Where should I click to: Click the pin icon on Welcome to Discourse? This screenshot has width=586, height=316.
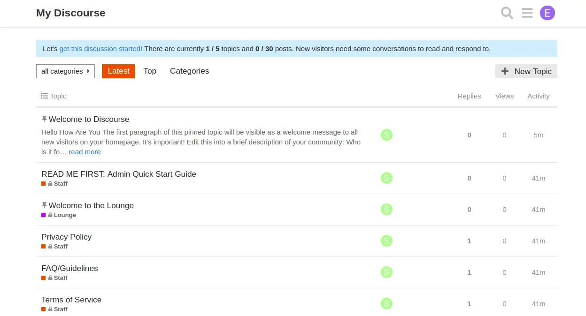(x=44, y=119)
